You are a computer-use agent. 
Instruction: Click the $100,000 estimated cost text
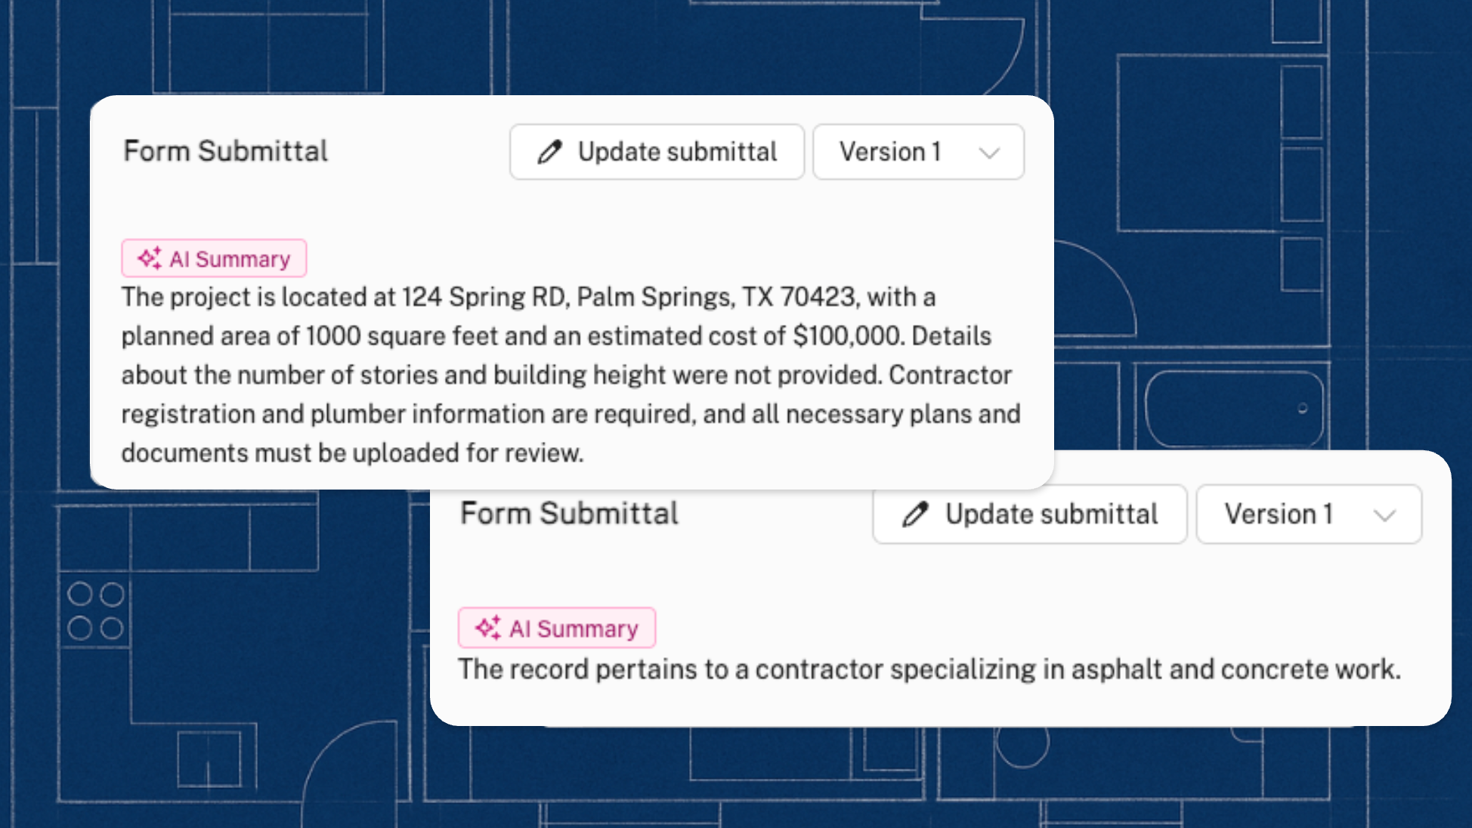coord(847,336)
